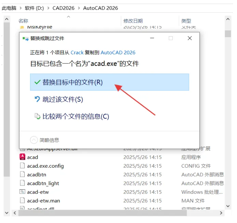
Task: Expand chevron after 软件 (D:) in breadcrumb
Action: click(x=48, y=8)
